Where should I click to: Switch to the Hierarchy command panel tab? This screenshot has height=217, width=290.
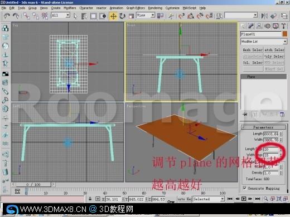click(x=259, y=26)
